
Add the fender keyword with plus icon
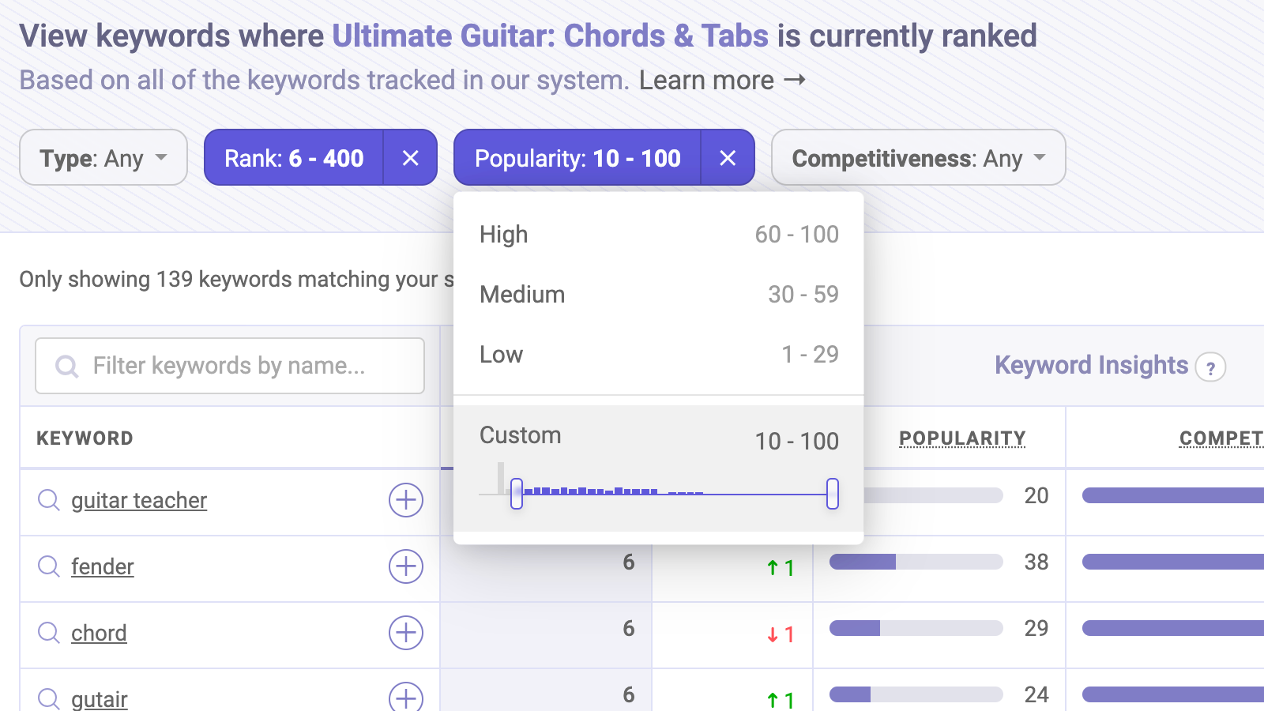click(406, 566)
